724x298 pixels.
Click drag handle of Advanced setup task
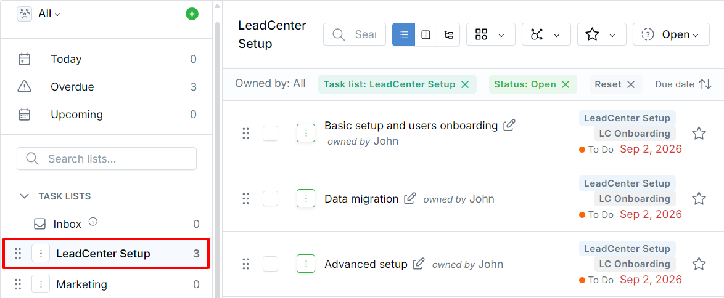[245, 264]
